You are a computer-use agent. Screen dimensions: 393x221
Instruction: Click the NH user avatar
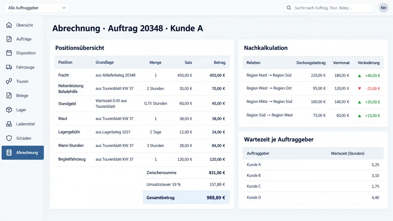383,8
